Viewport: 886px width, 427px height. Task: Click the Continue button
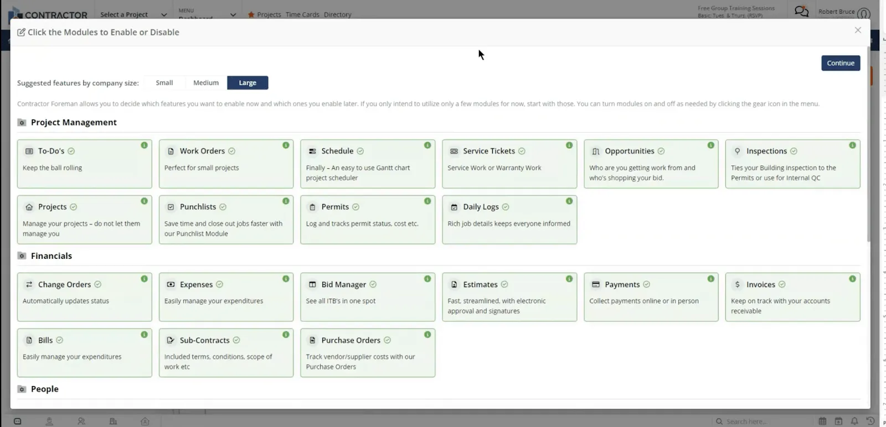(841, 63)
